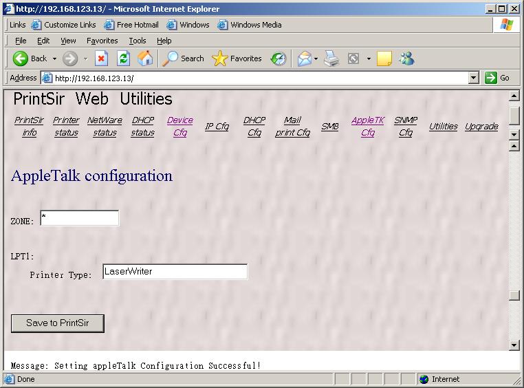Click the AppleTalk configuration heading
This screenshot has height=388, width=524.
coord(92,176)
